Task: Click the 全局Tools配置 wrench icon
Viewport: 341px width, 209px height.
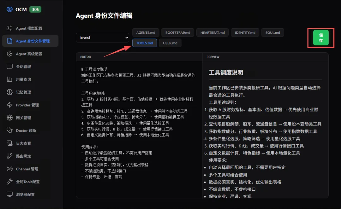Action: 9,182
